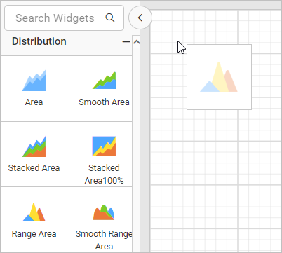282x253 pixels.
Task: Collapse the Distribution section with the minus icon
Action: [x=126, y=42]
